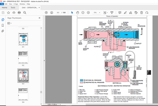Image resolution: width=158 pixels, height=106 pixels.
Task: Print the document with printer icon
Action: click(x=19, y=12)
